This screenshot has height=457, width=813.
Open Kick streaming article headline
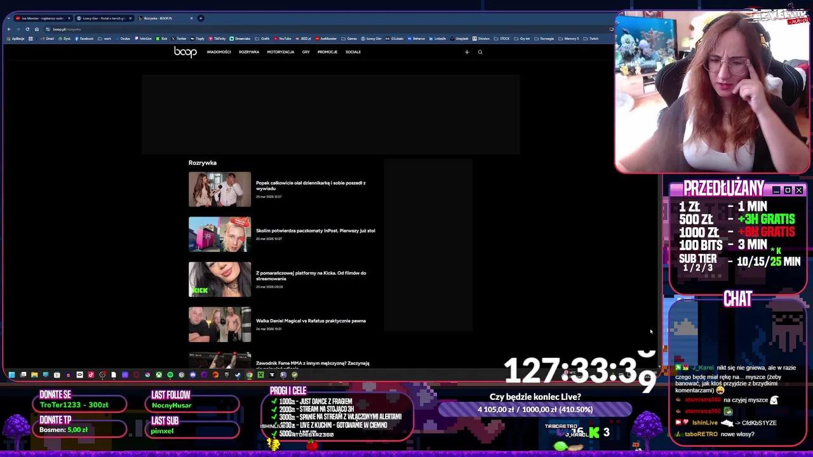click(x=311, y=275)
